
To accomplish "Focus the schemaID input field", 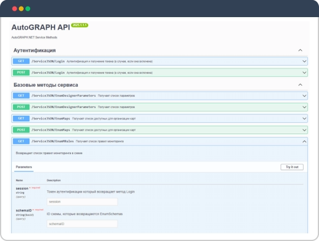I will click(82, 224).
